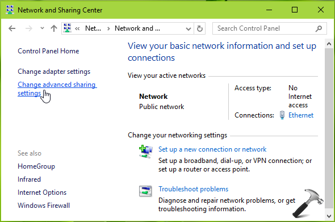Go back using the Back arrow
Screen dimensions: 335x222
coord(12,28)
